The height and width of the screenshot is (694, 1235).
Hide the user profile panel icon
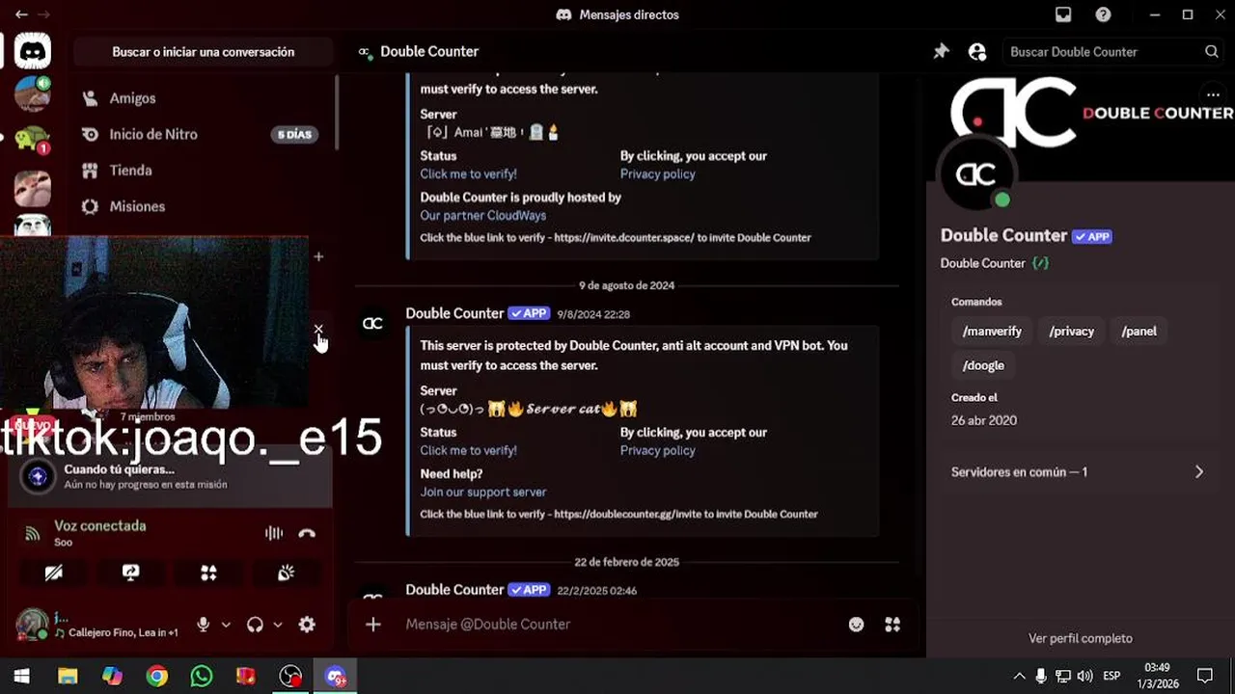tap(977, 52)
